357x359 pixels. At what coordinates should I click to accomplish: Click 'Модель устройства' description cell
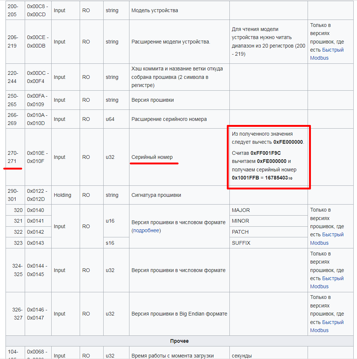coord(155,10)
